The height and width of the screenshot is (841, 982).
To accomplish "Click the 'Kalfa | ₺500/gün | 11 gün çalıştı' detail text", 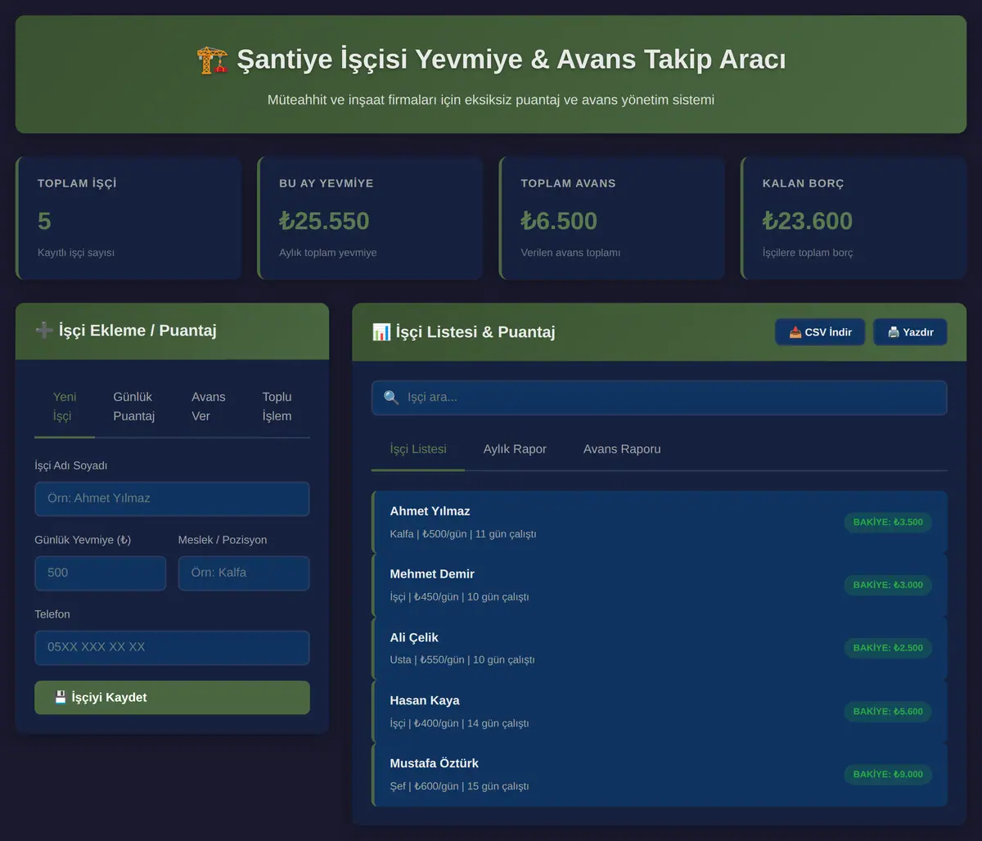I will [463, 534].
